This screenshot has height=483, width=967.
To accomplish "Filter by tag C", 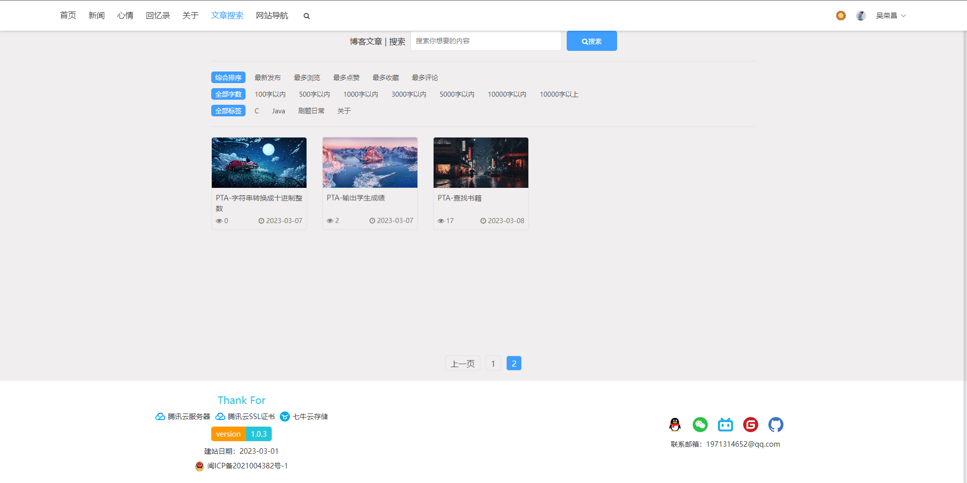I will [257, 111].
